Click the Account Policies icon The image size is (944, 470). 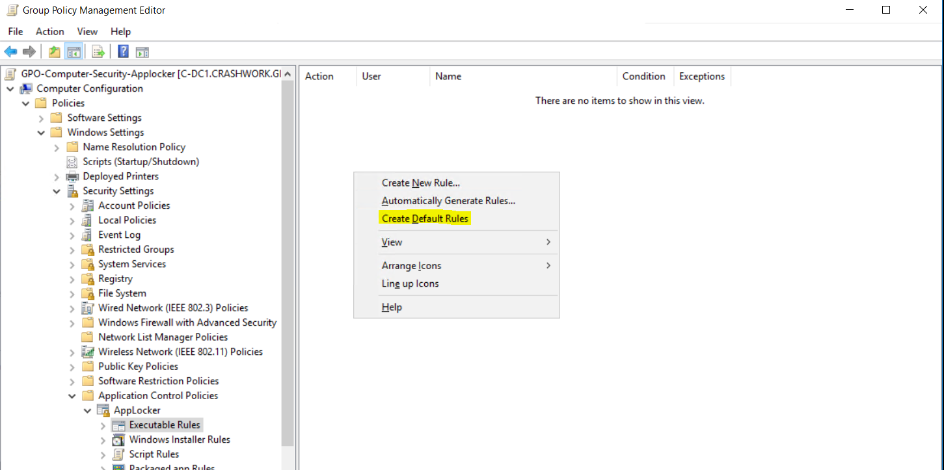(88, 205)
